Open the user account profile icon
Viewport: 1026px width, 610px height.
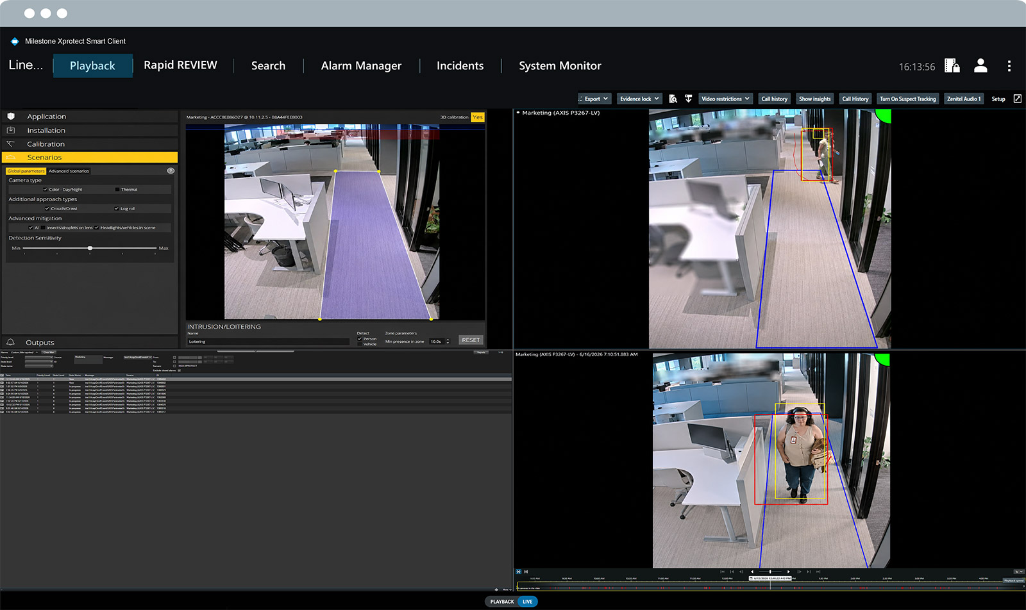click(x=980, y=65)
